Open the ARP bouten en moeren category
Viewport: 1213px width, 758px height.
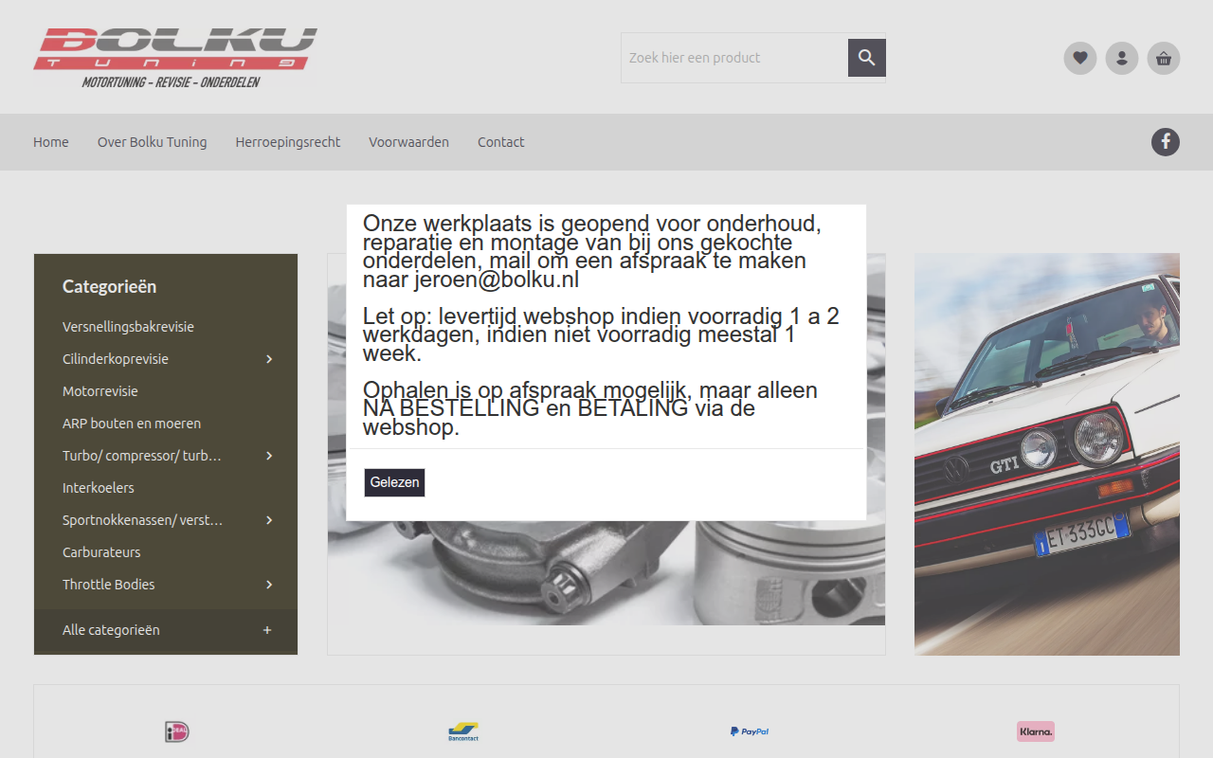132,424
